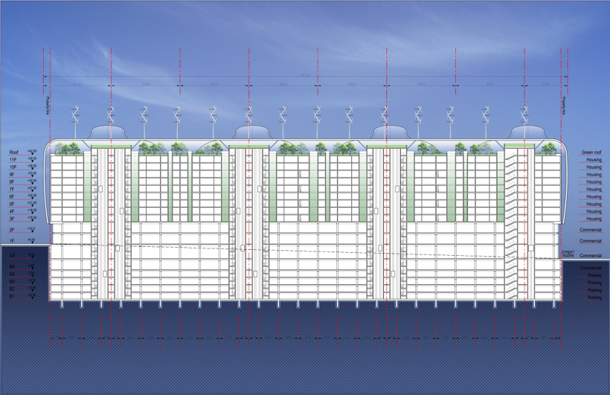This screenshot has height=395, width=610.
Task: Select the 11F floor label
Action: tap(13, 160)
